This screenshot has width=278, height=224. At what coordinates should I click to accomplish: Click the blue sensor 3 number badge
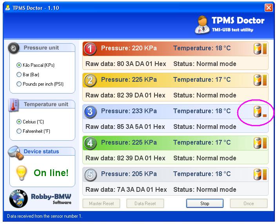(x=90, y=112)
